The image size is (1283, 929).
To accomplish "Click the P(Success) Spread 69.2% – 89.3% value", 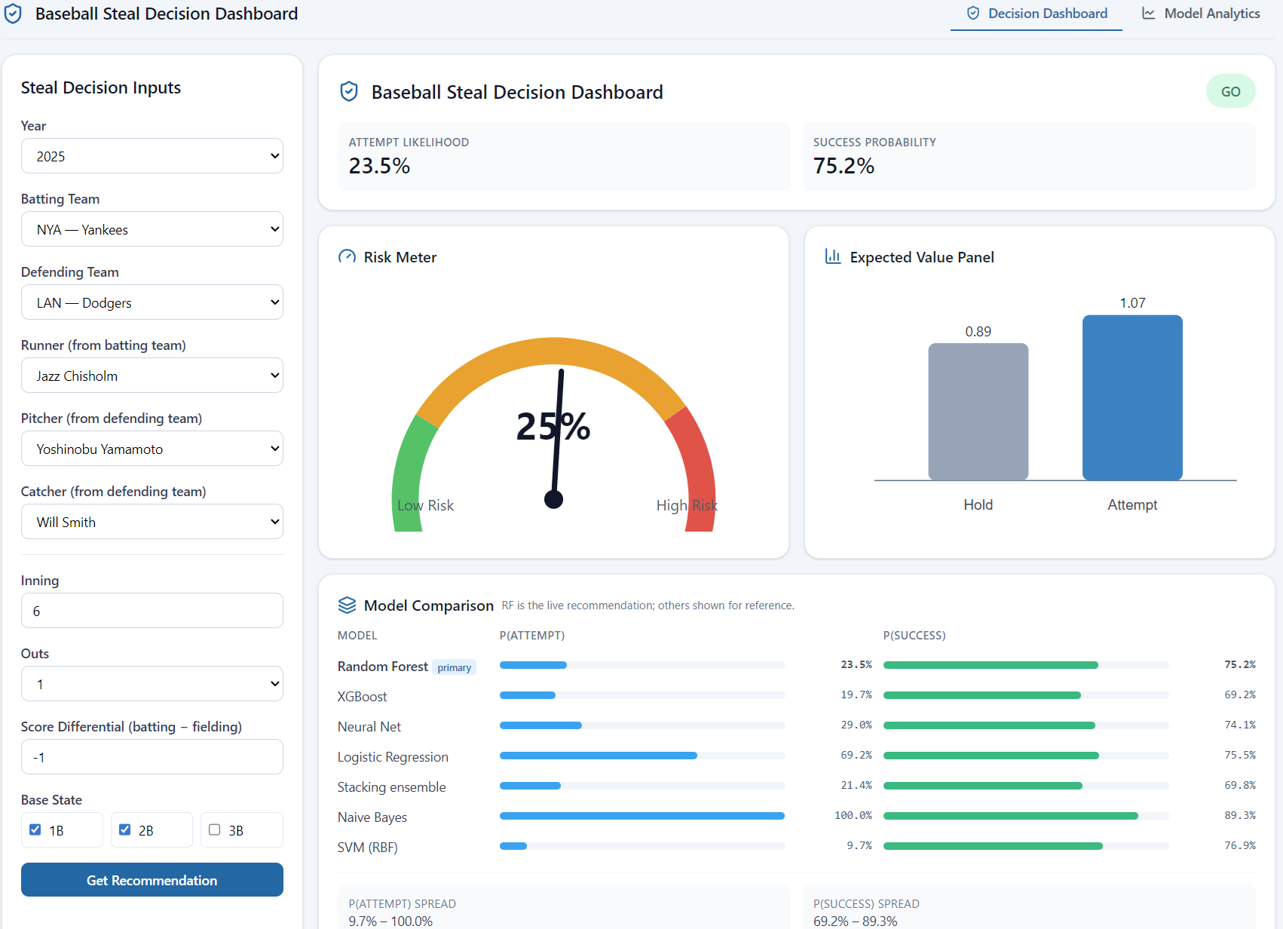I will click(856, 921).
